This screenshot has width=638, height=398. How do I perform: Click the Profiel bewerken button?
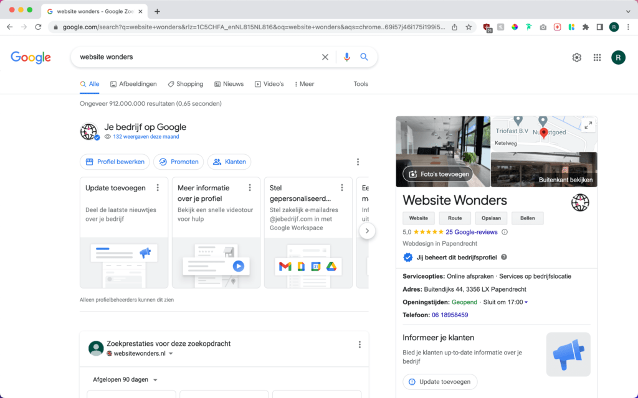click(x=115, y=162)
